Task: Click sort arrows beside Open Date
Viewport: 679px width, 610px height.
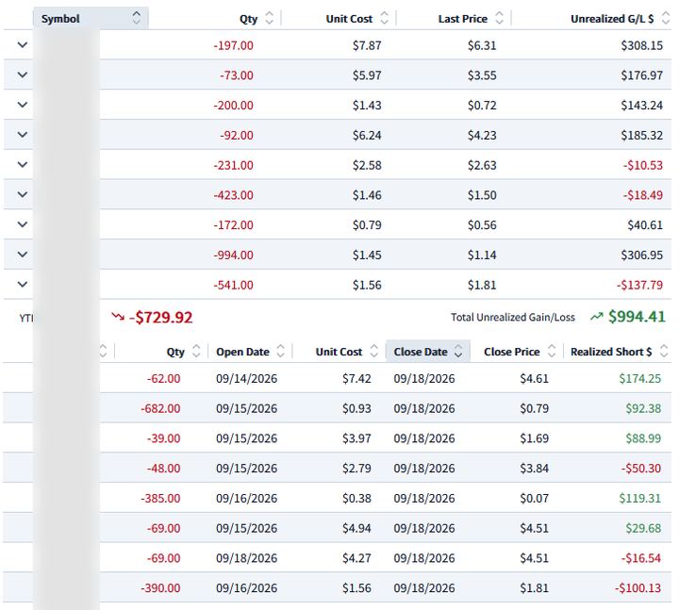Action: coord(281,351)
